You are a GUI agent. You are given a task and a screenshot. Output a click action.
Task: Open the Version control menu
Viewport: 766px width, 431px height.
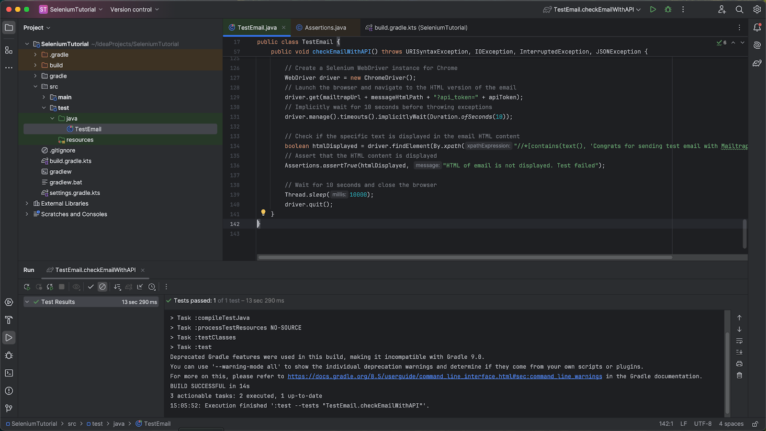[134, 10]
